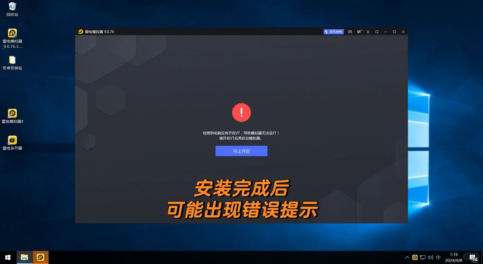Click the VT not enabled error message text
This screenshot has height=264, width=483.
241,136
